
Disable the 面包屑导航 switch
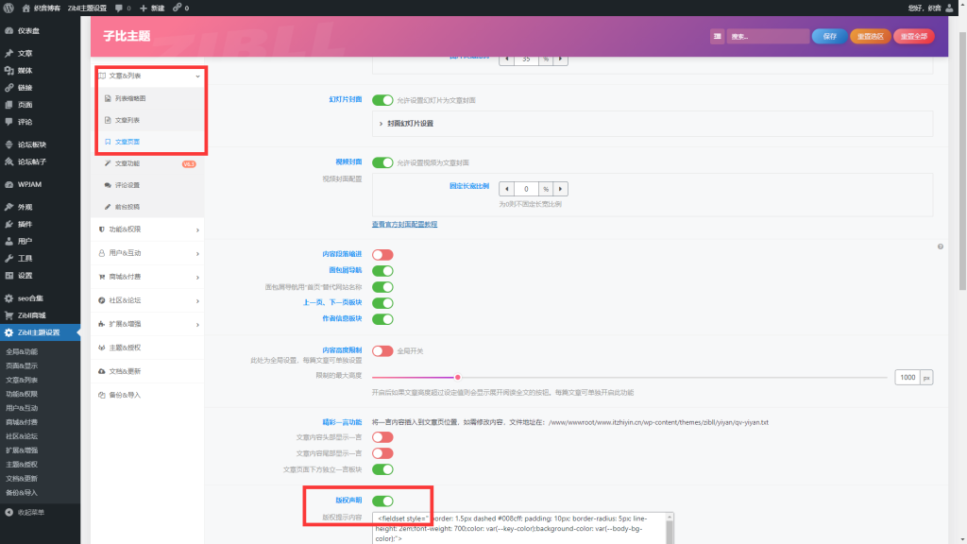click(x=382, y=271)
